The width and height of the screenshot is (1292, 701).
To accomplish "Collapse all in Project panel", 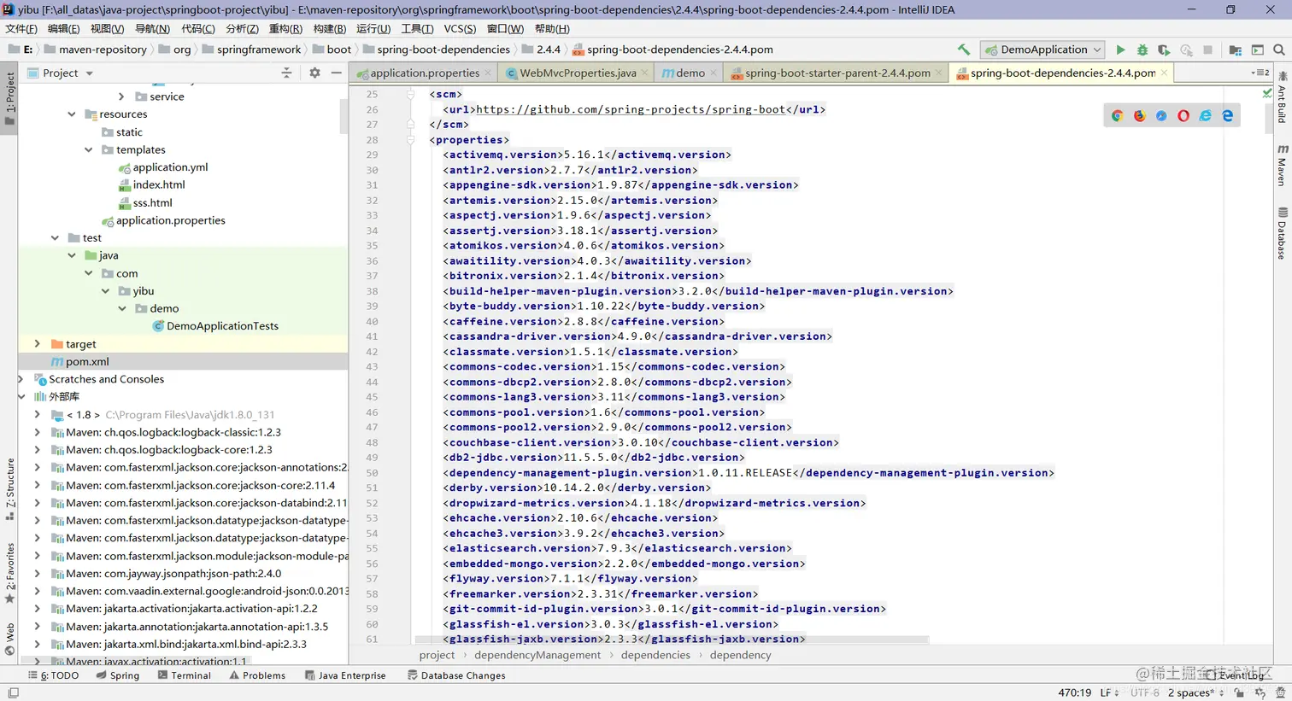I will [x=286, y=73].
